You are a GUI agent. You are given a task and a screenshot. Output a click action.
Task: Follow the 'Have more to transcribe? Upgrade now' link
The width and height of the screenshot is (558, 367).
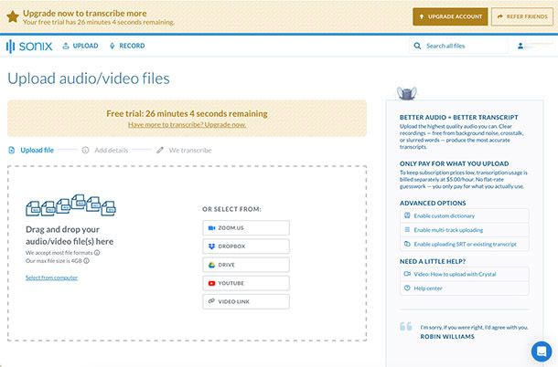pyautogui.click(x=187, y=125)
